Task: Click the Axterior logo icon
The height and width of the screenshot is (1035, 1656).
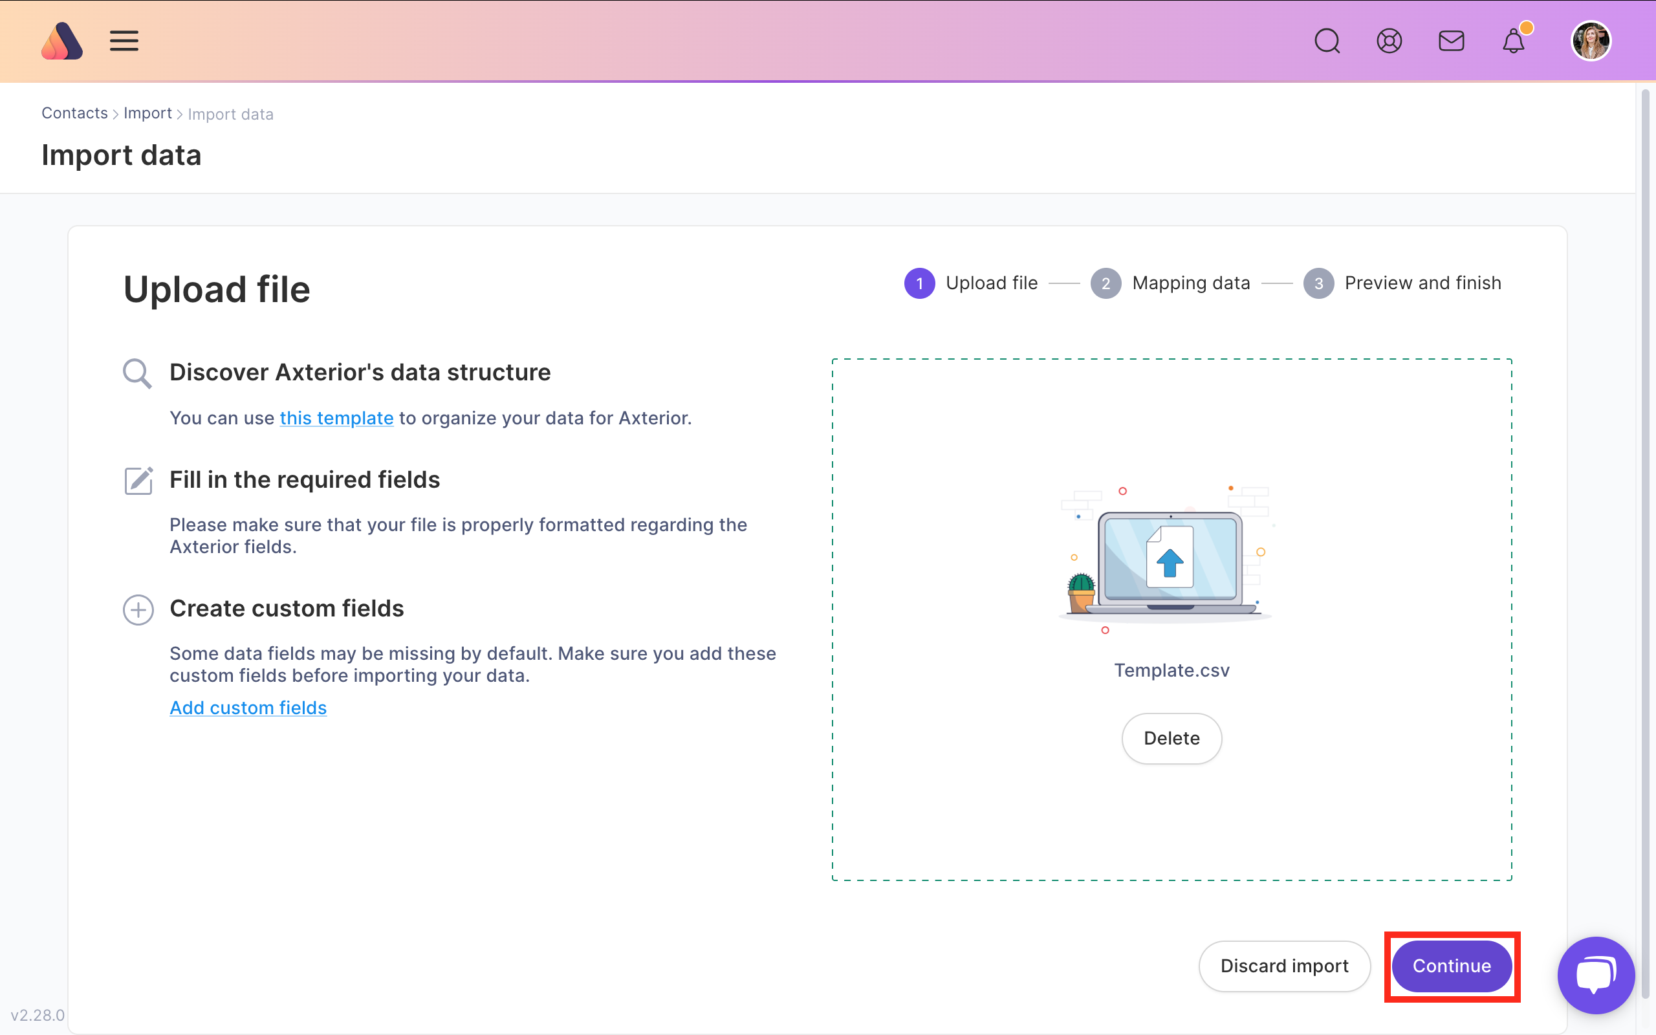Action: pos(61,41)
